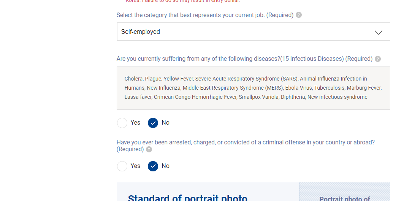Image resolution: width=404 pixels, height=201 pixels.
Task: Click the chevron arrow on job dropdown
Action: [x=379, y=32]
